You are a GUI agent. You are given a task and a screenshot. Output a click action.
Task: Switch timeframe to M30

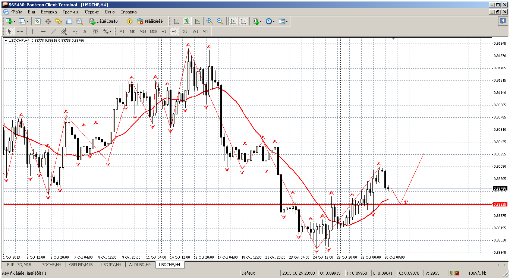153,31
